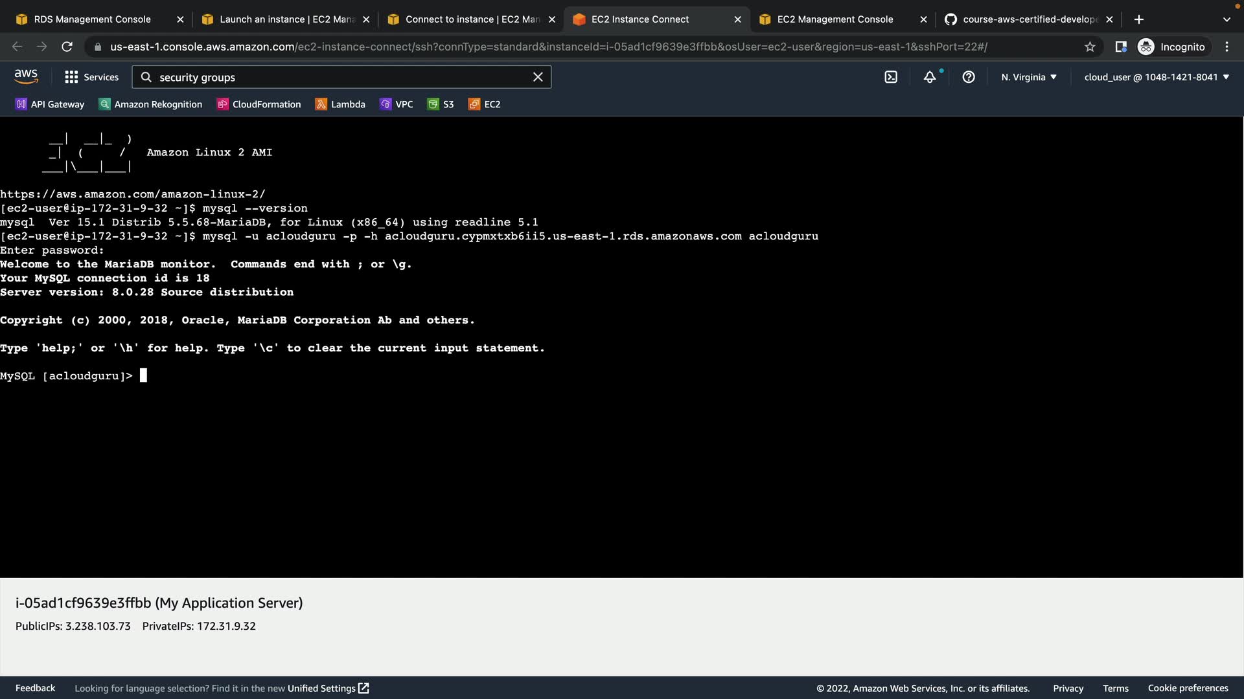Screen dimensions: 1244x699
Task: Switch to the EC2 Management Console tab
Action: click(835, 19)
